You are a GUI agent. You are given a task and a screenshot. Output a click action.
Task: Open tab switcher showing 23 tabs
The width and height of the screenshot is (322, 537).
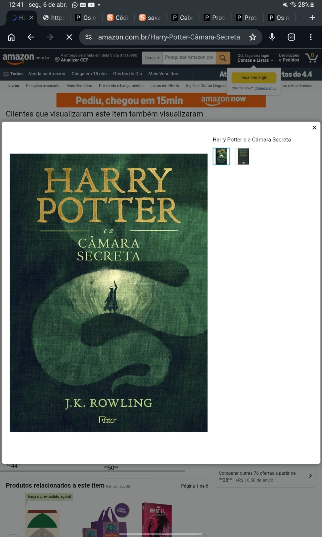pyautogui.click(x=291, y=37)
